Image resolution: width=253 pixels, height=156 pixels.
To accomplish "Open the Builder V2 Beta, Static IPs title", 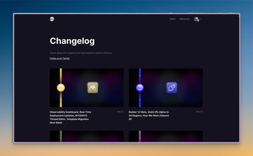I will tap(149, 116).
